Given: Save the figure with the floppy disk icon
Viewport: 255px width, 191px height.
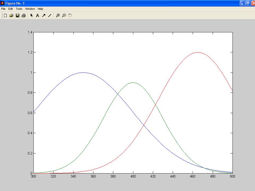Looking at the screenshot, I should coord(18,15).
